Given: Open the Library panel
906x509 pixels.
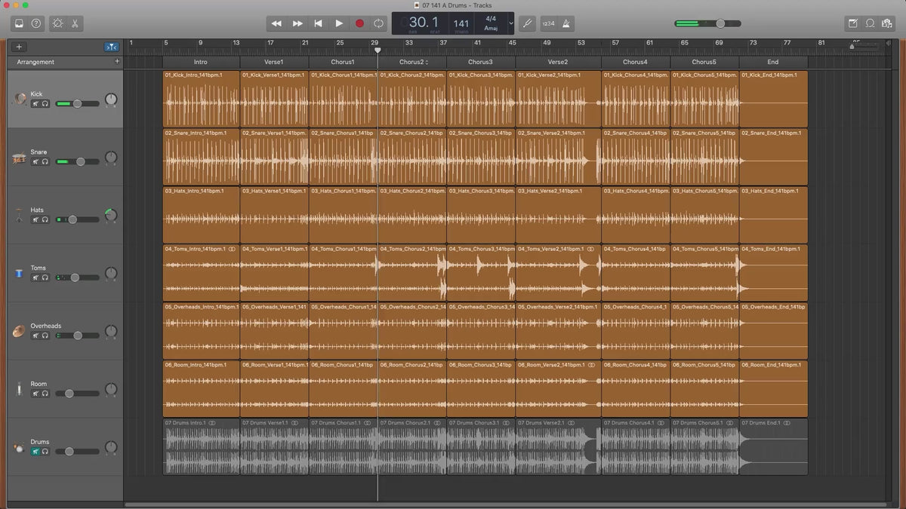Looking at the screenshot, I should point(19,23).
